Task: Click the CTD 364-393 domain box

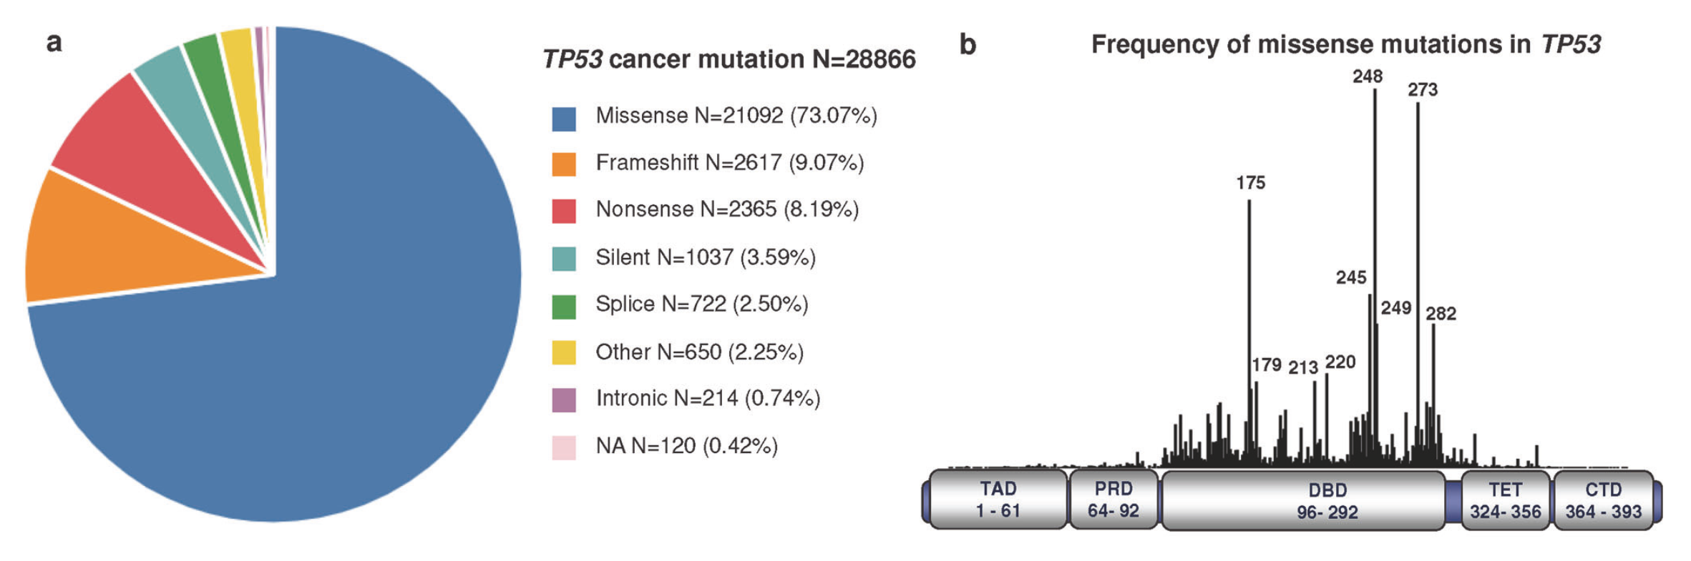Action: coord(1603,500)
